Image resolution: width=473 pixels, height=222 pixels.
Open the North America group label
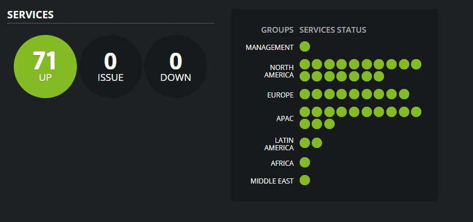point(279,71)
